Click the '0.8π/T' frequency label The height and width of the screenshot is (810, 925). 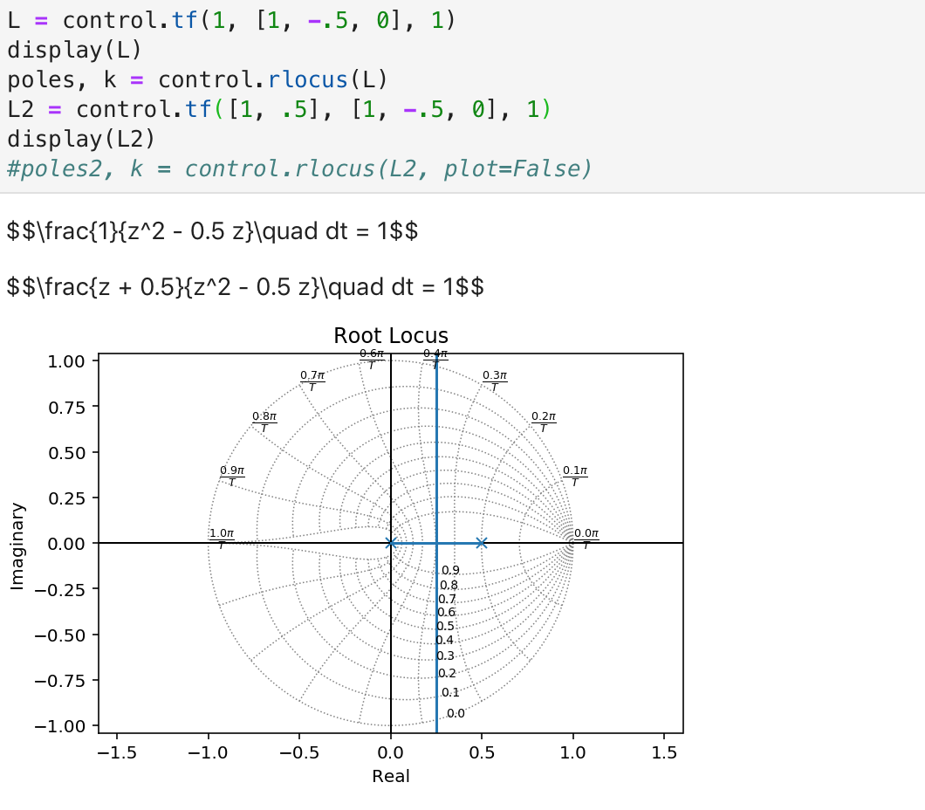click(x=264, y=422)
